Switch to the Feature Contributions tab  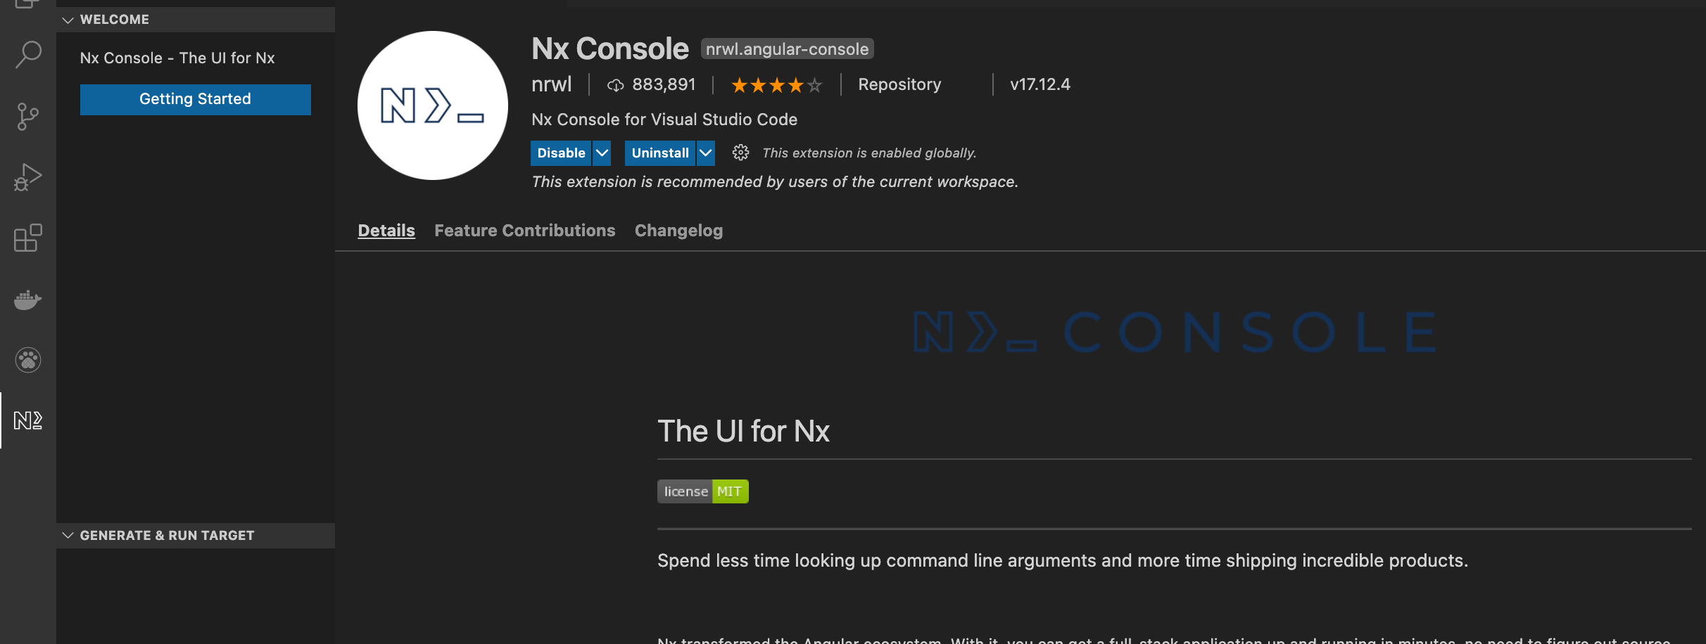525,231
